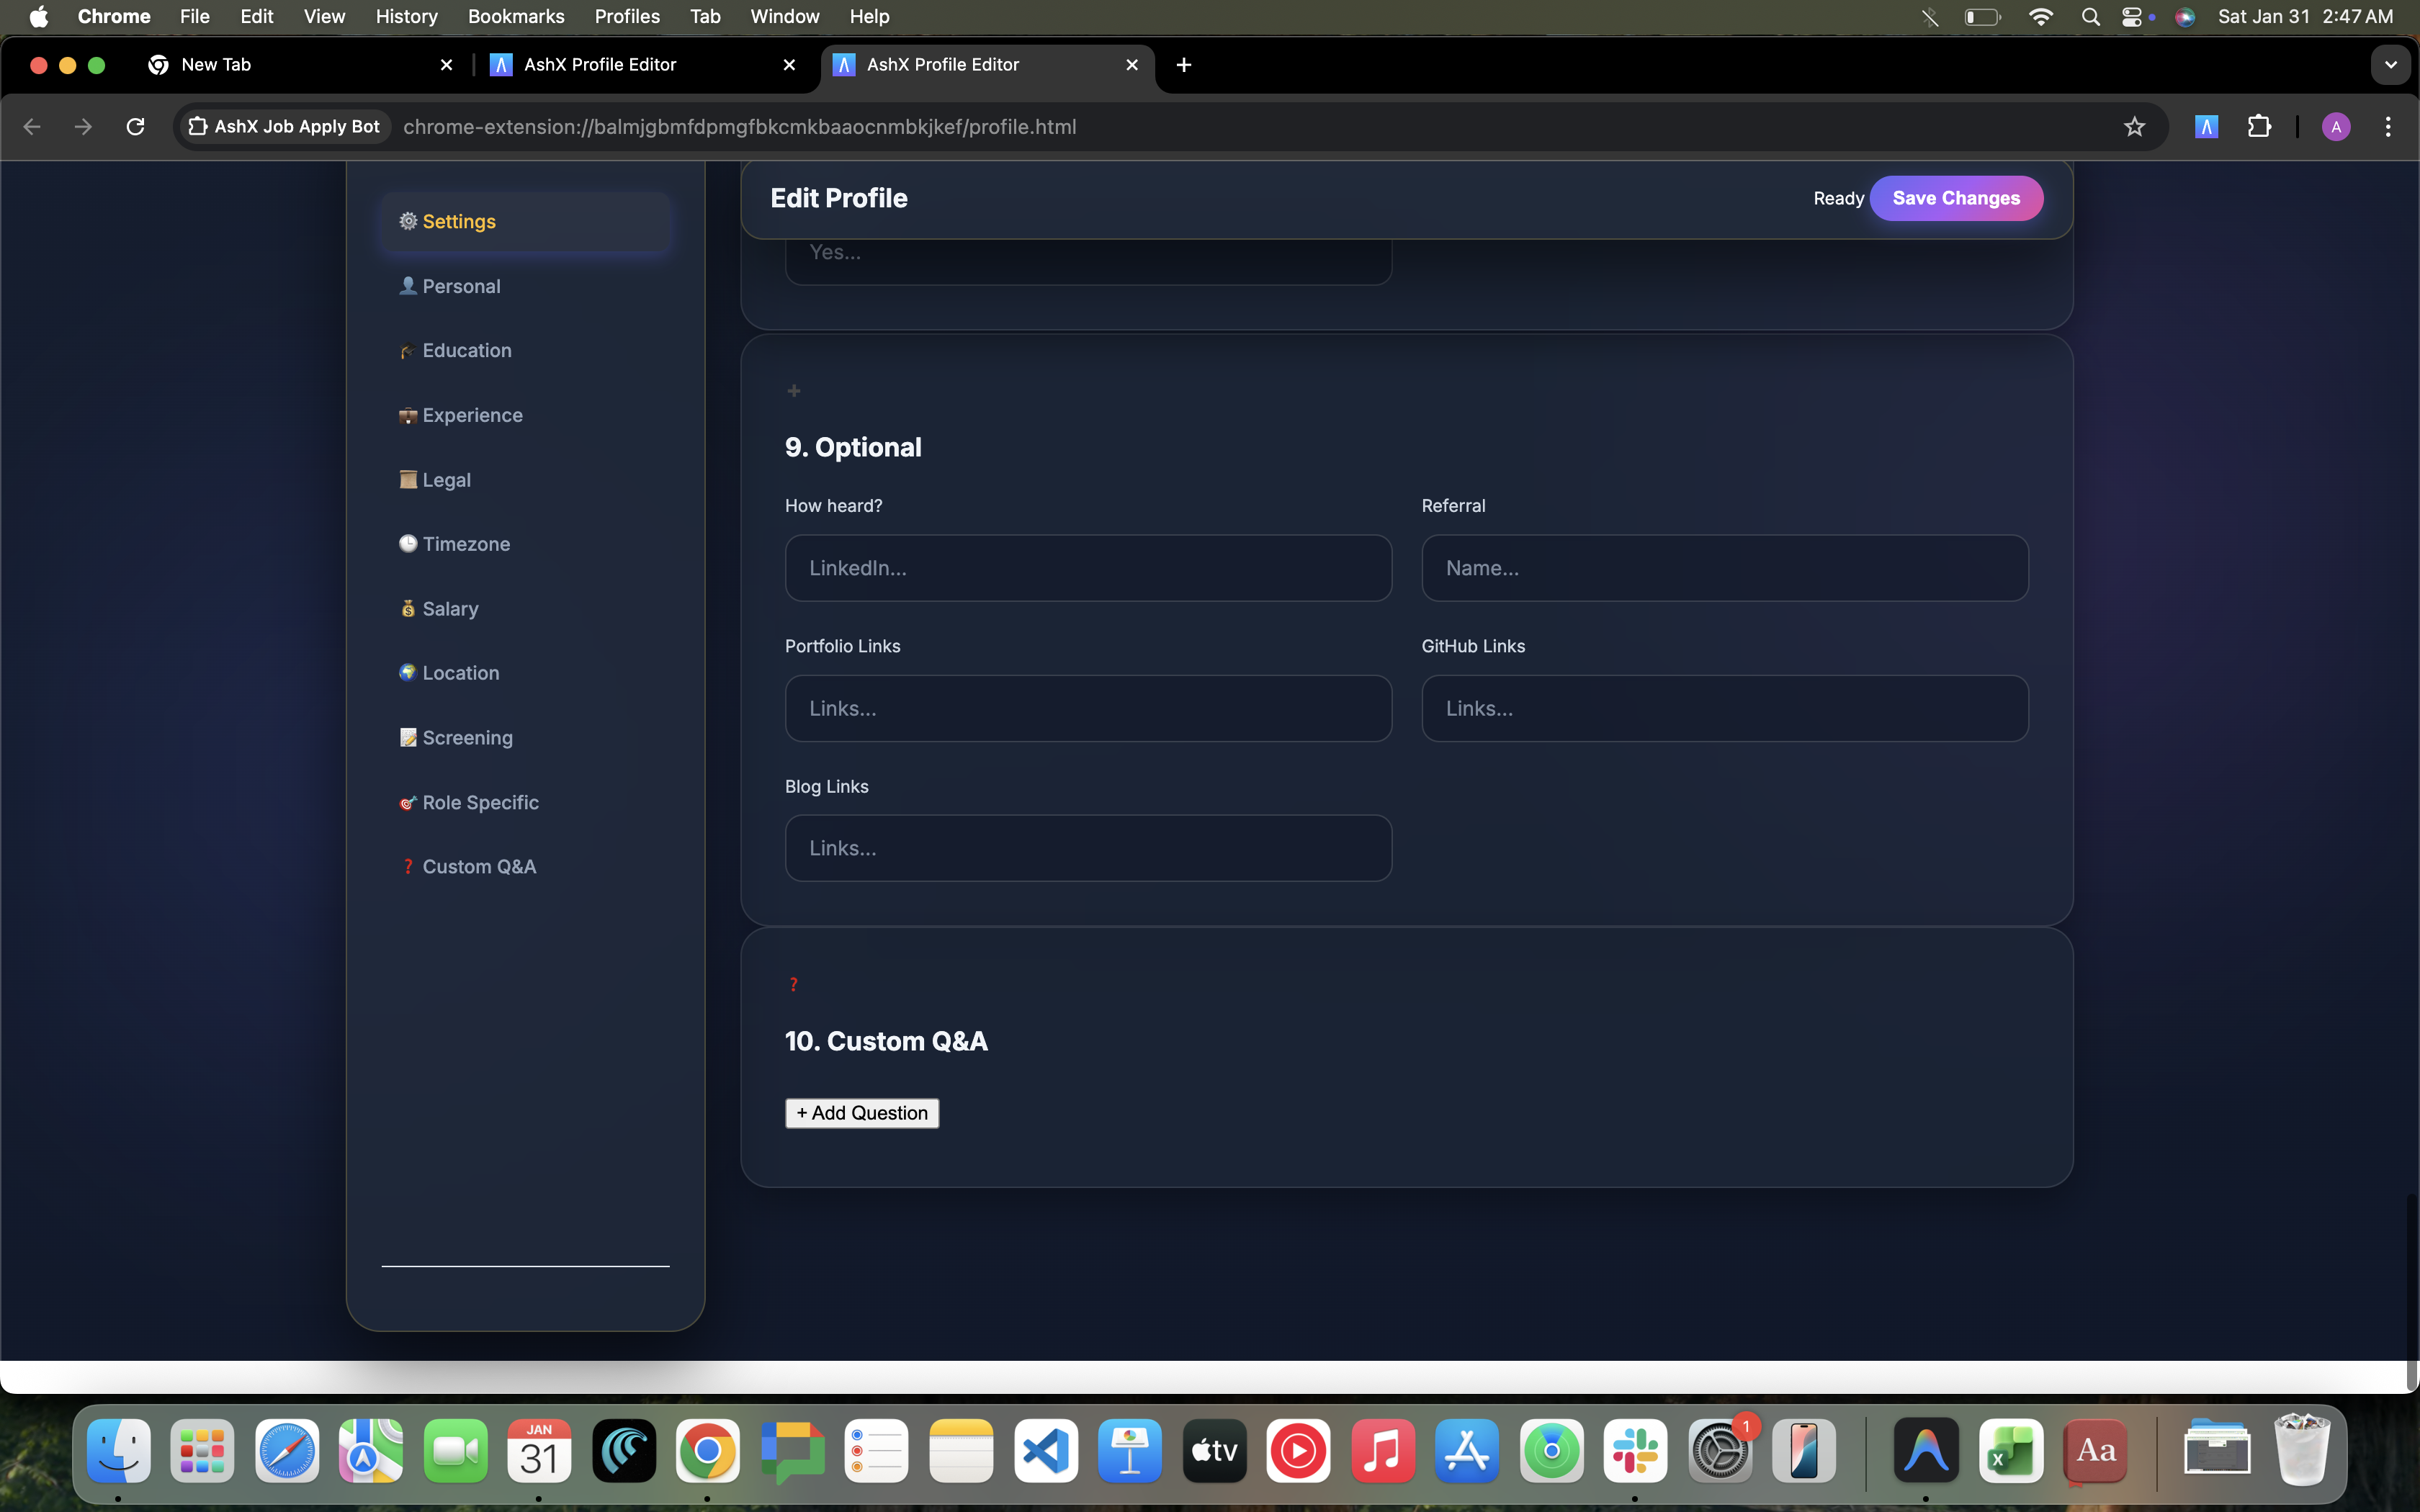Click Save Changes button
The width and height of the screenshot is (2420, 1512).
tap(1956, 198)
